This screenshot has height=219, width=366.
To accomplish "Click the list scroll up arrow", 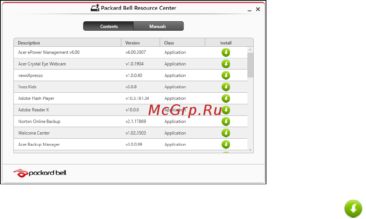I will [250, 50].
